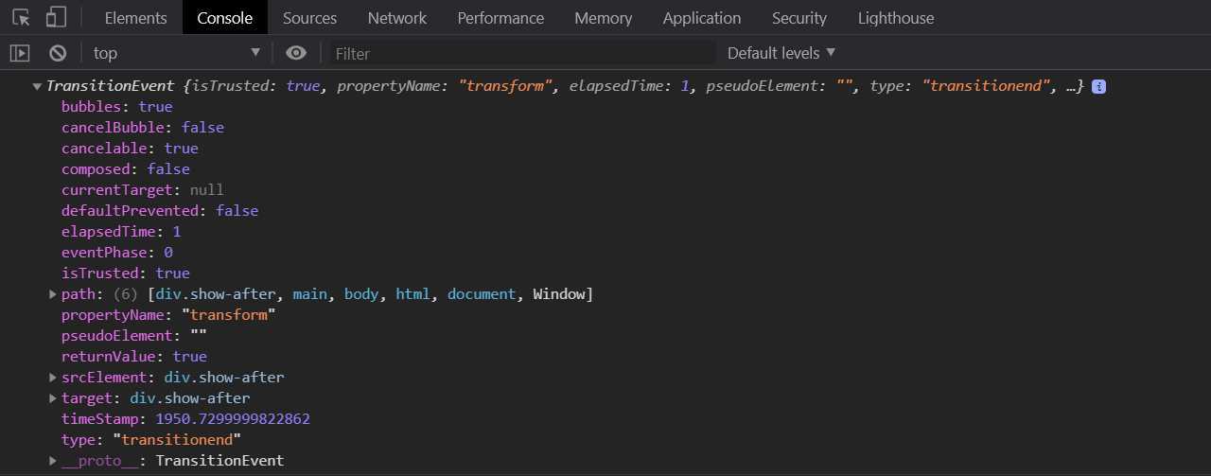The image size is (1211, 476).
Task: Select the currentTarget: null row
Action: tap(143, 190)
